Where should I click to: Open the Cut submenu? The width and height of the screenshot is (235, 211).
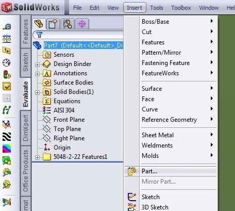pos(179,32)
